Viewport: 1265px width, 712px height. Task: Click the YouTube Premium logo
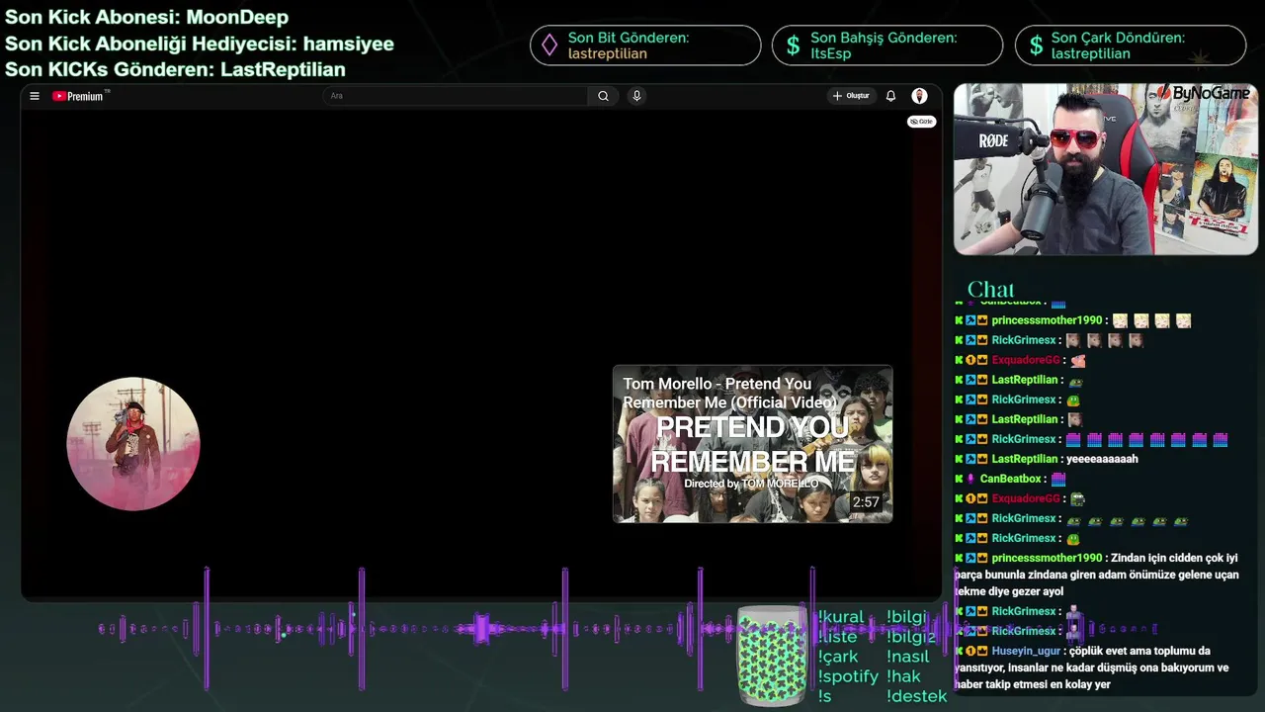(79, 96)
